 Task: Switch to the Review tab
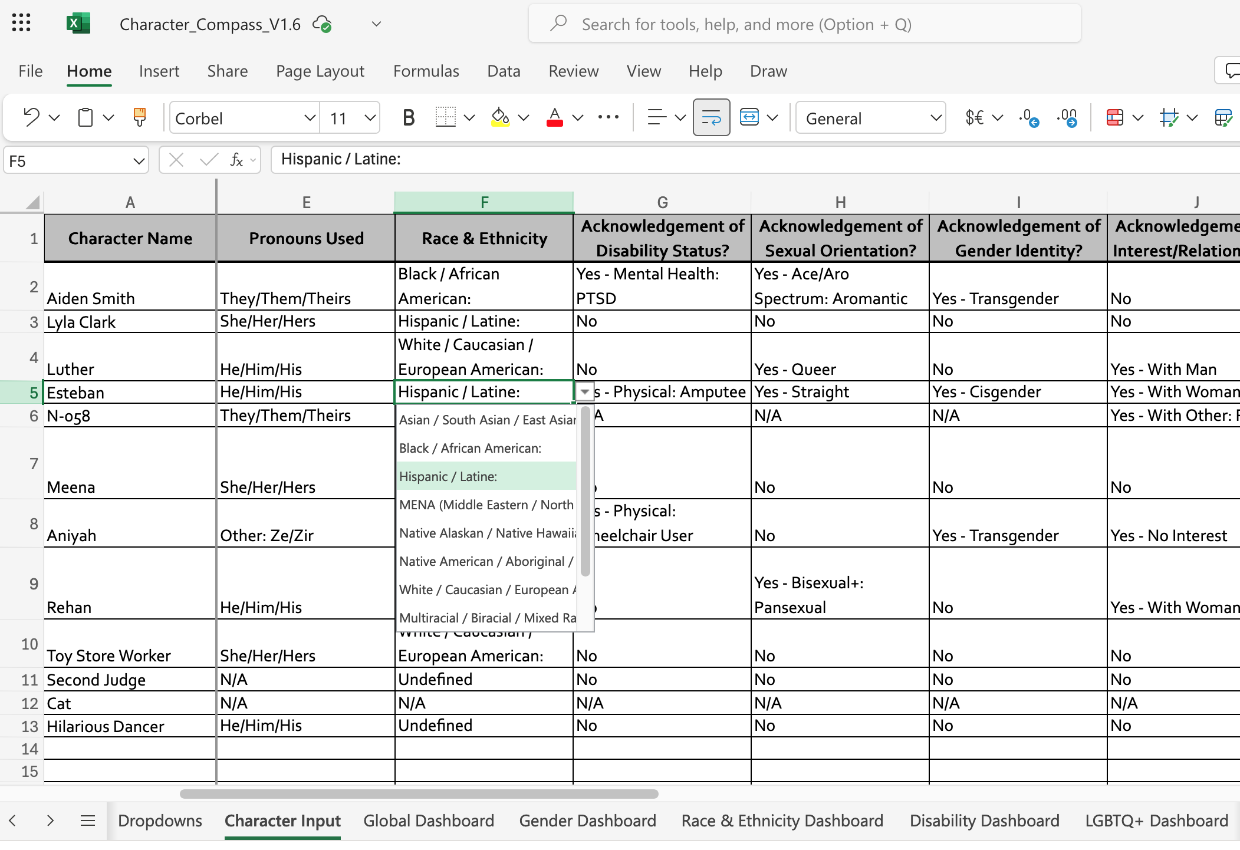[573, 71]
